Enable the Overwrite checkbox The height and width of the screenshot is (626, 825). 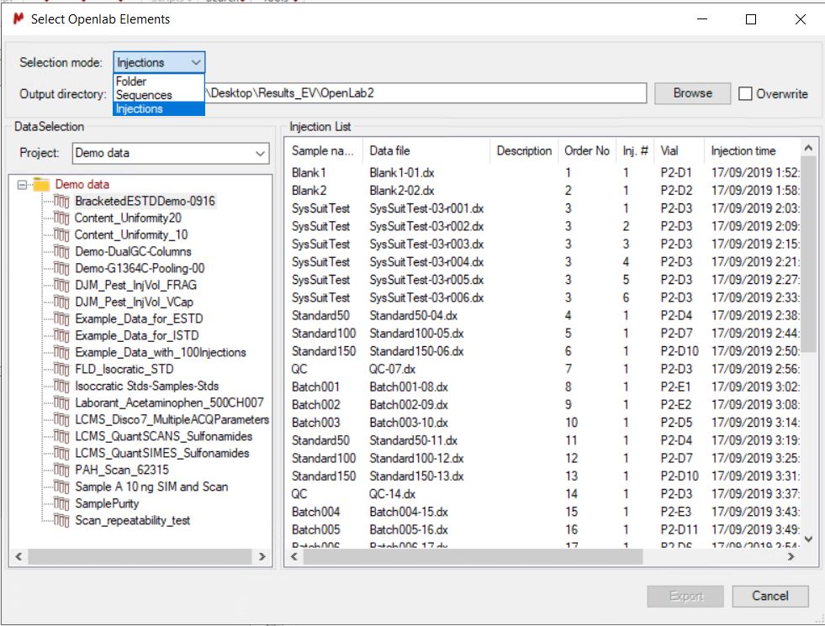click(x=745, y=93)
